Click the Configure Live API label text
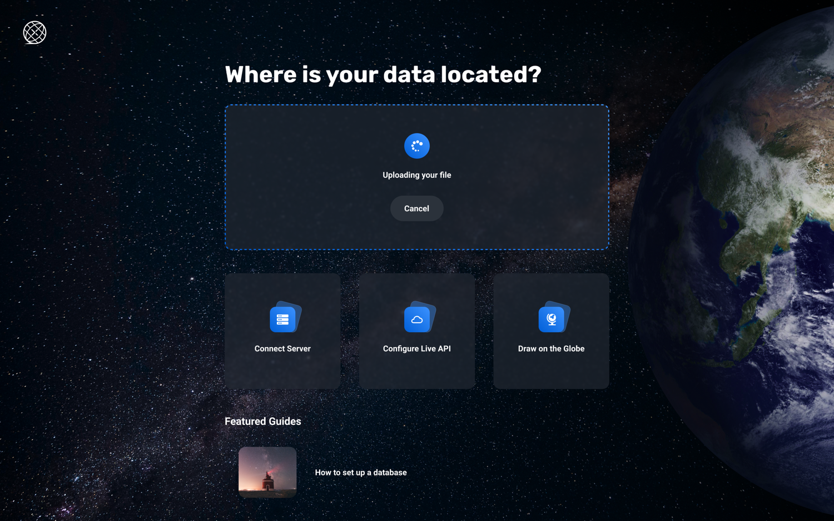Viewport: 834px width, 521px height. [416, 348]
